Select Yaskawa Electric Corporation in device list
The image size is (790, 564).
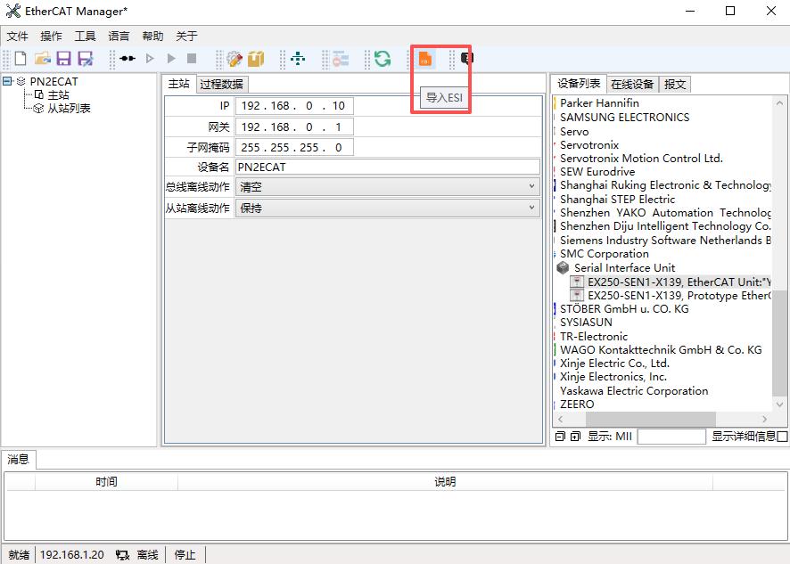tap(634, 390)
